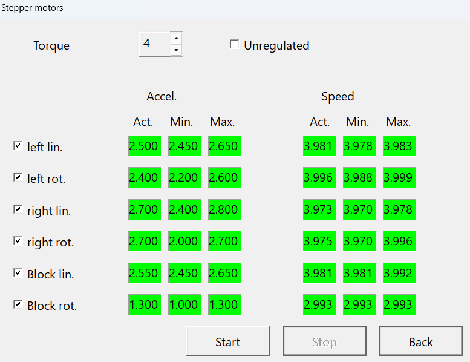Select left rot. Speed Max. value 3.999

(x=399, y=177)
